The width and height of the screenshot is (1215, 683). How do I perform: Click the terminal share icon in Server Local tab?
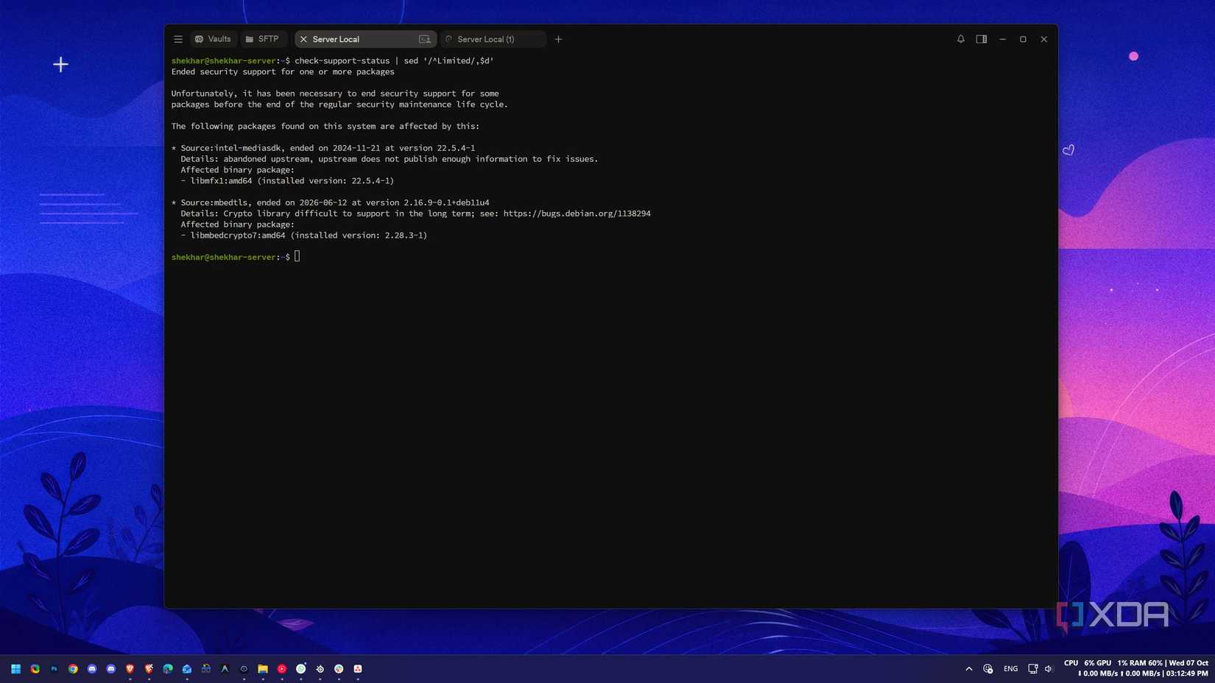click(425, 39)
